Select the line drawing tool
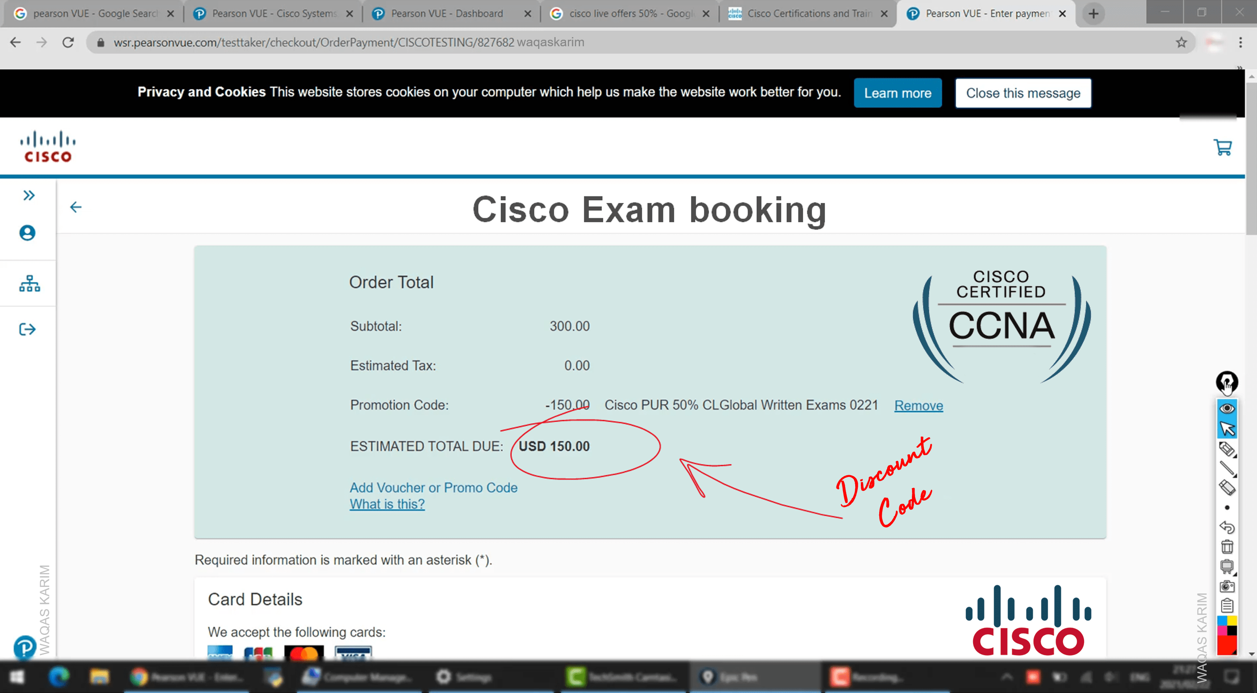The width and height of the screenshot is (1257, 693). (x=1227, y=469)
